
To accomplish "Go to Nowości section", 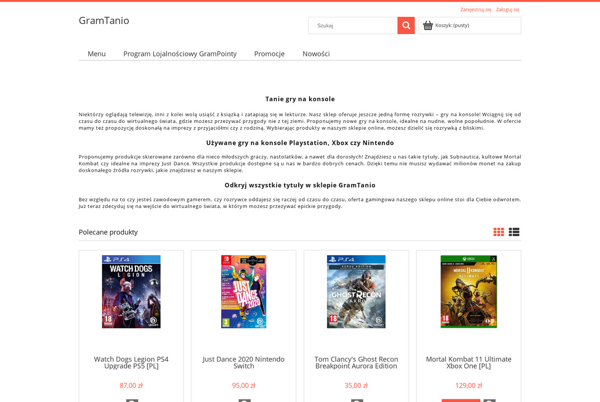I will tap(316, 54).
